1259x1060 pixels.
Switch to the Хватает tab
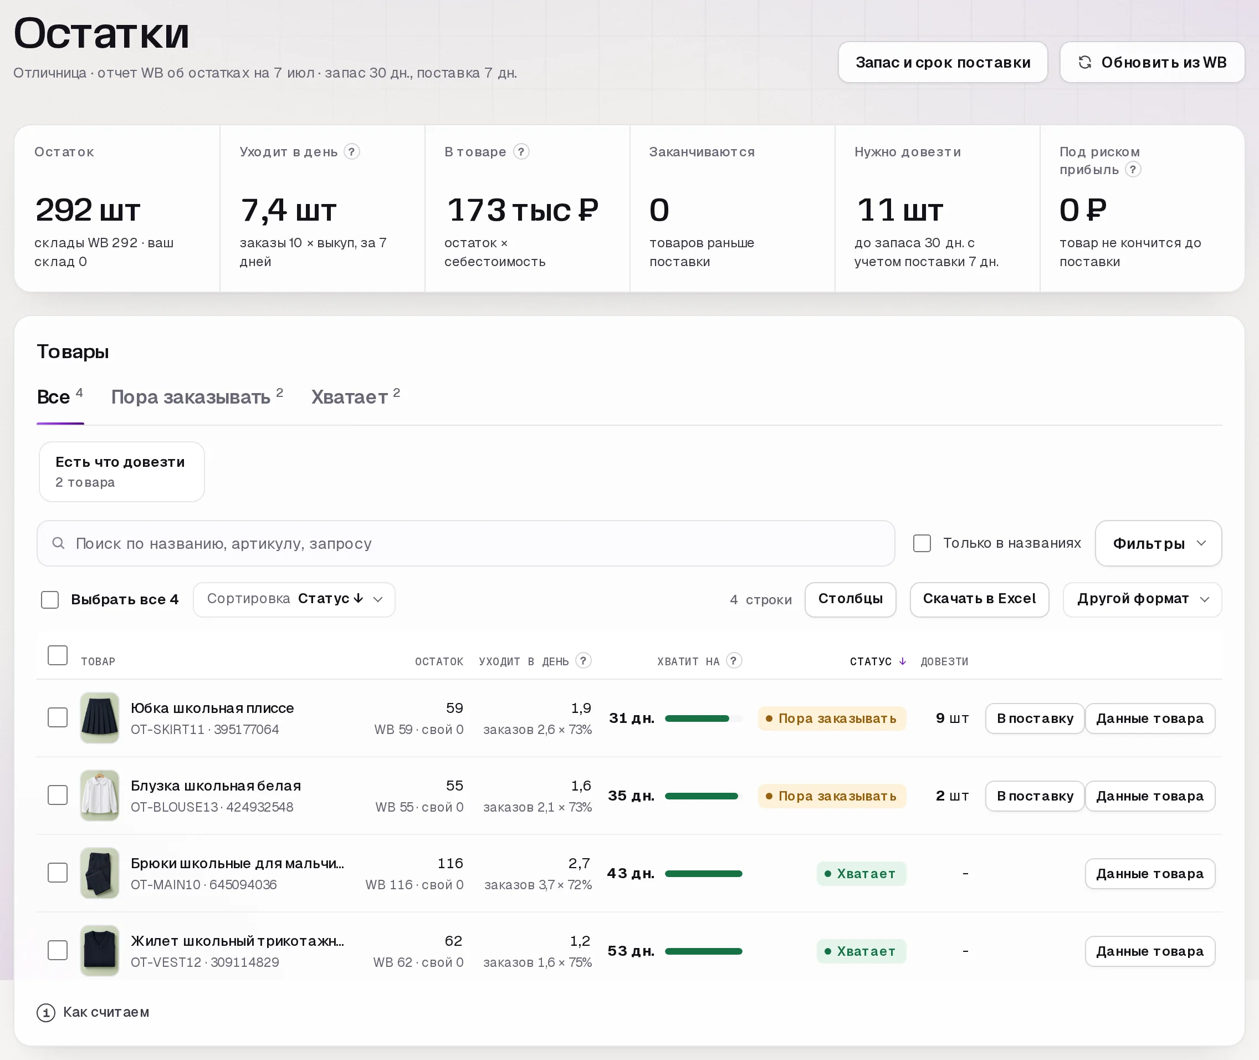[356, 397]
